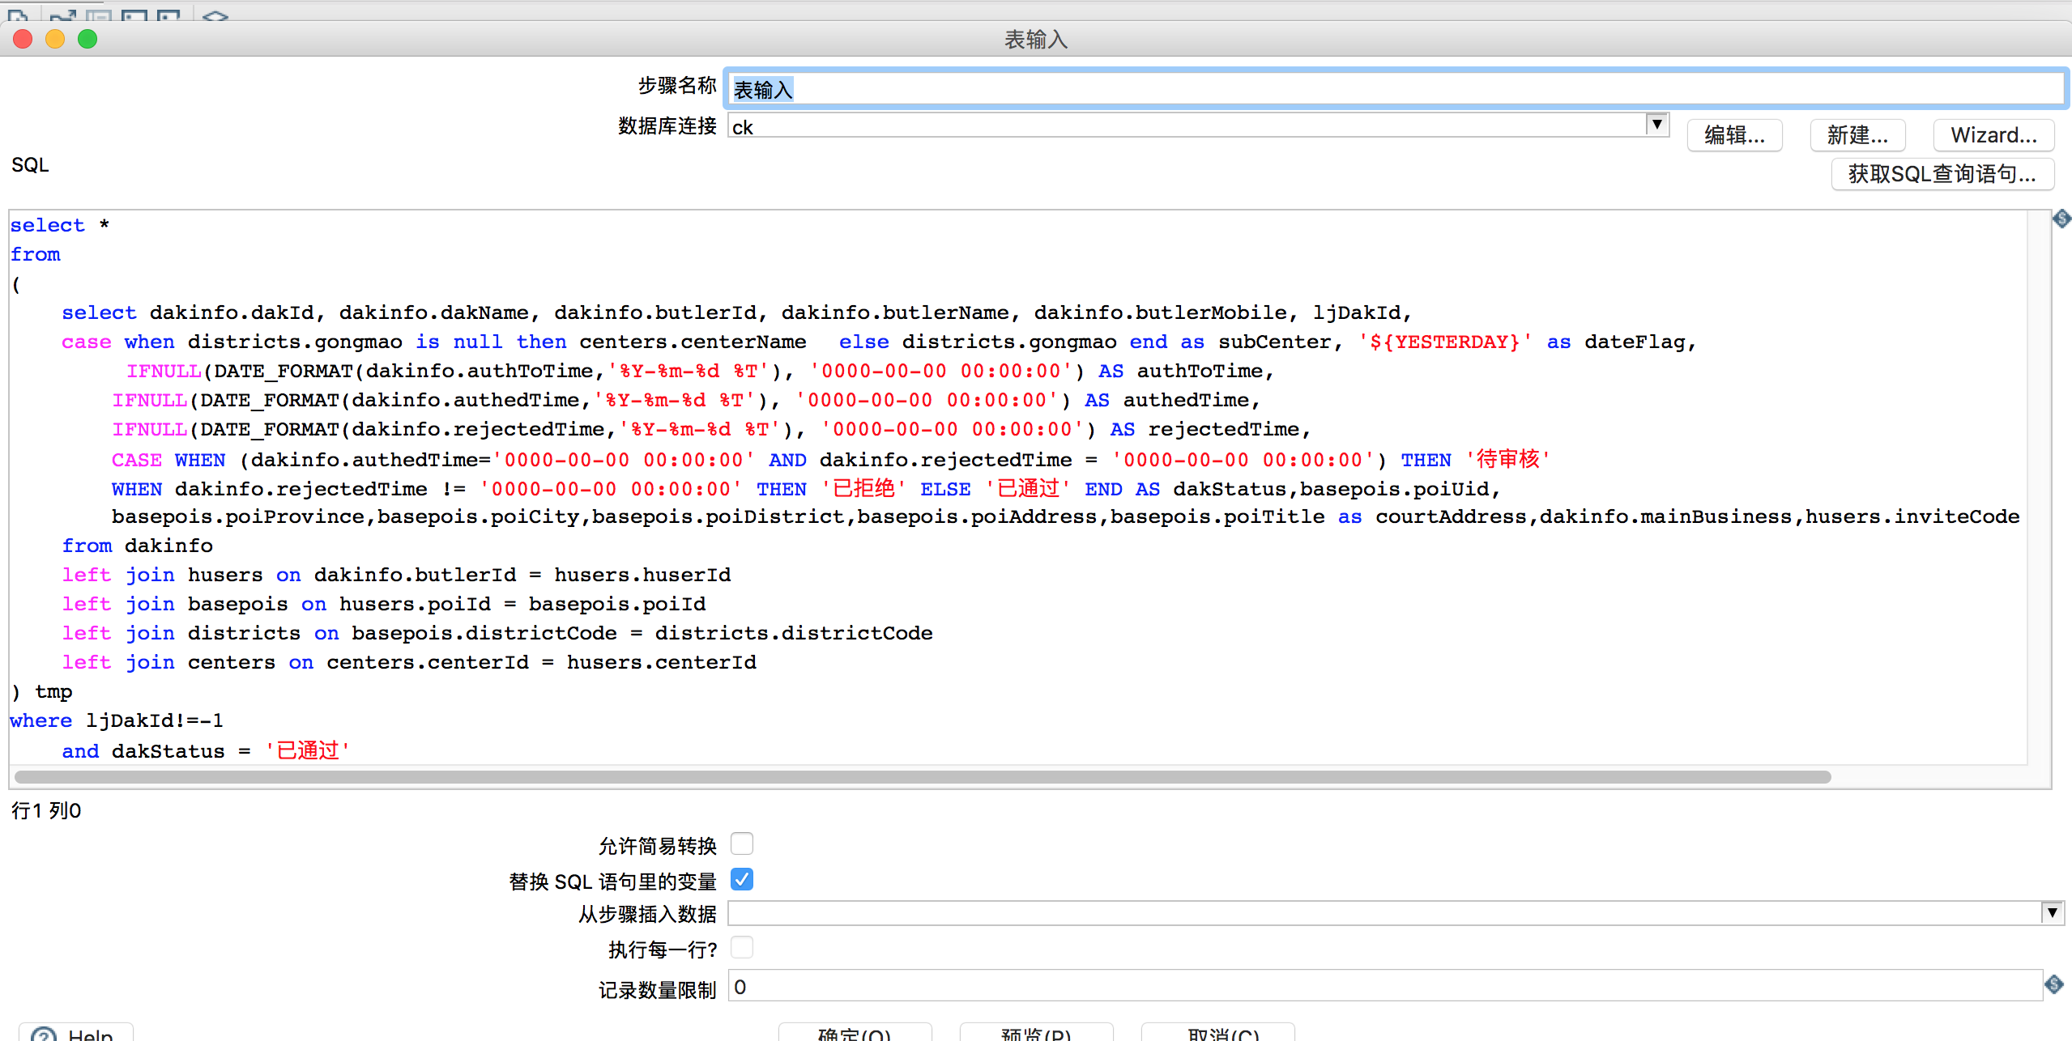Open the 数据库连接 dropdown arrow

(x=1657, y=125)
